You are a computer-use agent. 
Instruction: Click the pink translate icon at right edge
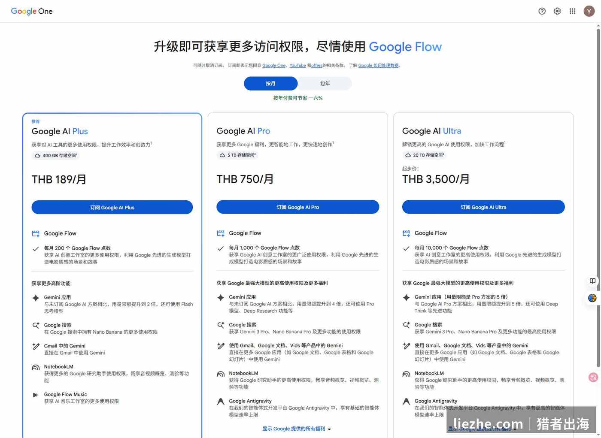(593, 377)
